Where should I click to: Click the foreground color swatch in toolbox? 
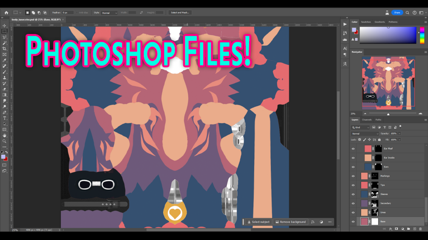[3, 157]
